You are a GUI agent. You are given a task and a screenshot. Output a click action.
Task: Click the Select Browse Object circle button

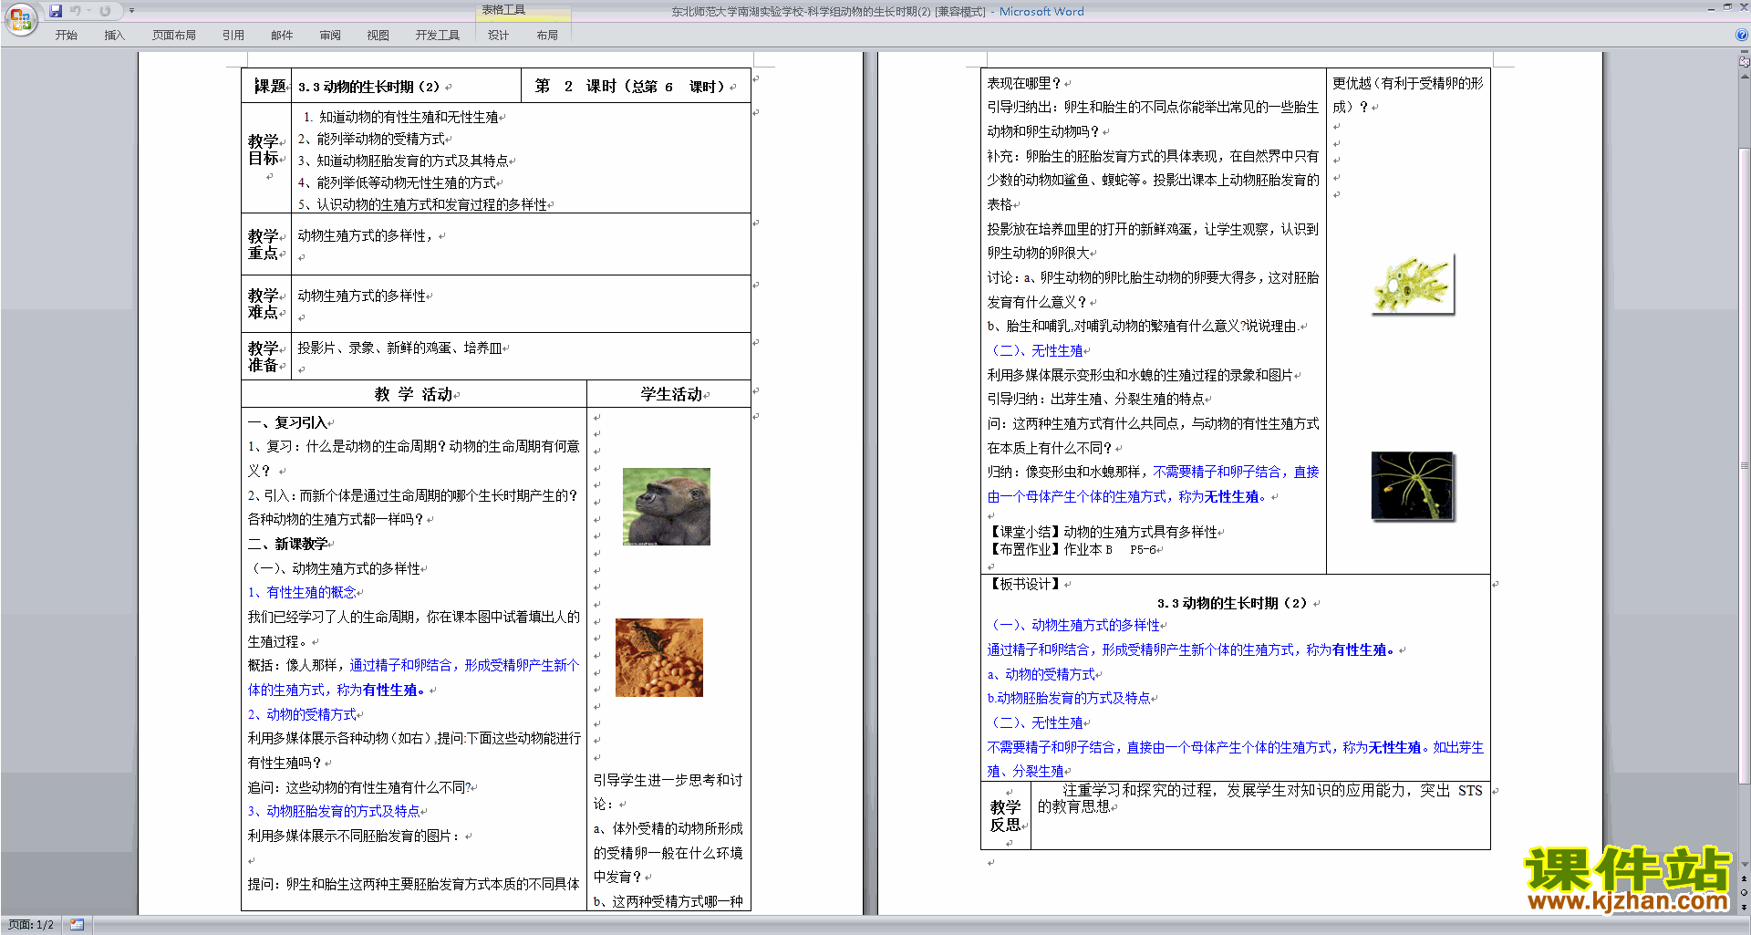(x=1745, y=892)
